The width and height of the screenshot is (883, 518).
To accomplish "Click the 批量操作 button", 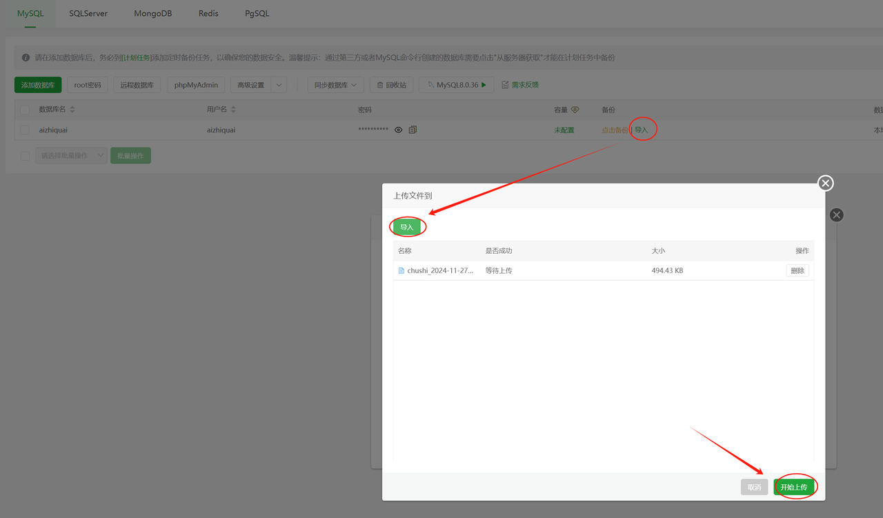I will pos(130,156).
